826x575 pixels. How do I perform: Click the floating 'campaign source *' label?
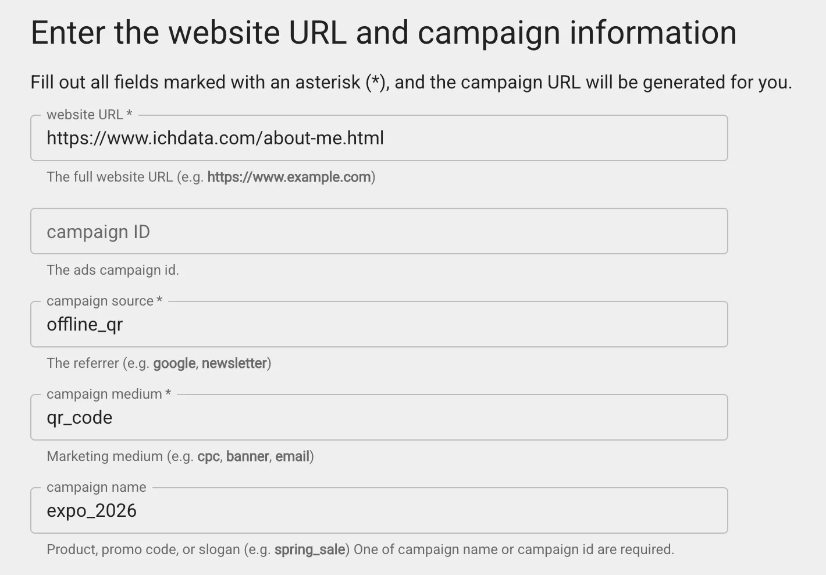tap(105, 301)
